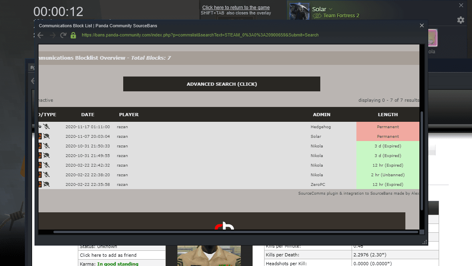The image size is (472, 266).
Task: Click here to return to the game
Action: 236,8
